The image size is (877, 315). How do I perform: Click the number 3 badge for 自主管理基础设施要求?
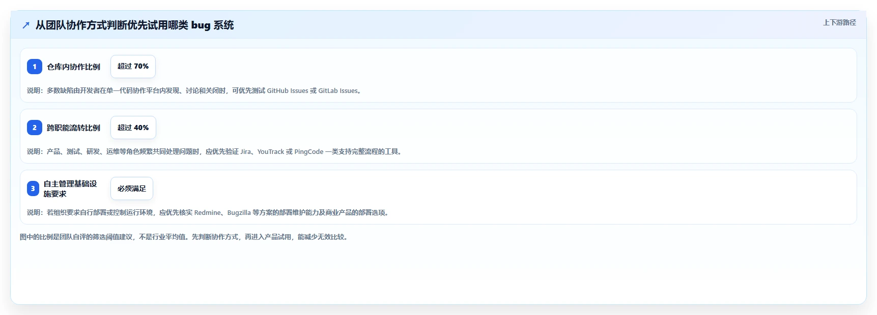click(x=33, y=188)
